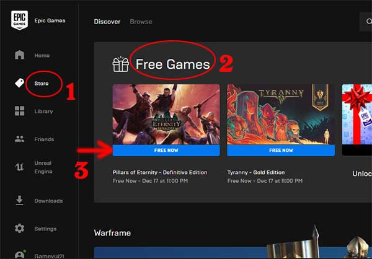Open Library from the sidebar label
The height and width of the screenshot is (259, 372).
coord(43,112)
